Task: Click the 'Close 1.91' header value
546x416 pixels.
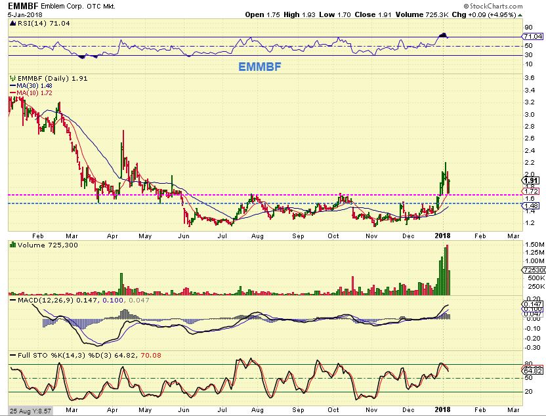Action: (x=373, y=14)
